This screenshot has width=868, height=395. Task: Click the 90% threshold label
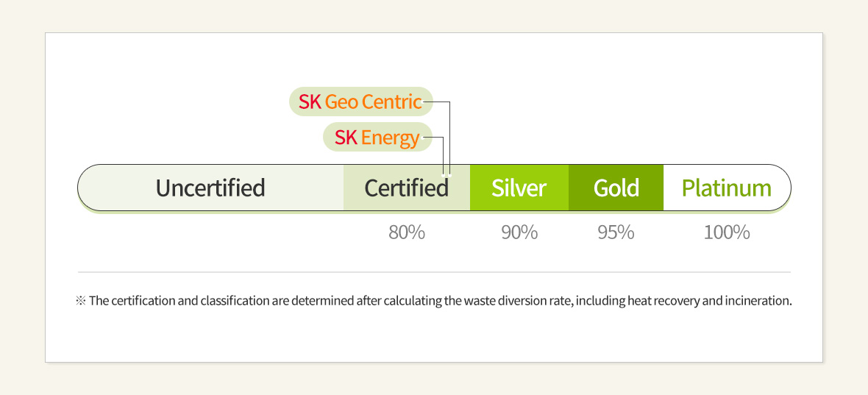pos(519,232)
